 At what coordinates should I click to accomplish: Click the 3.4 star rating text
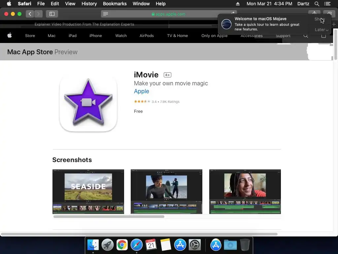tap(154, 102)
